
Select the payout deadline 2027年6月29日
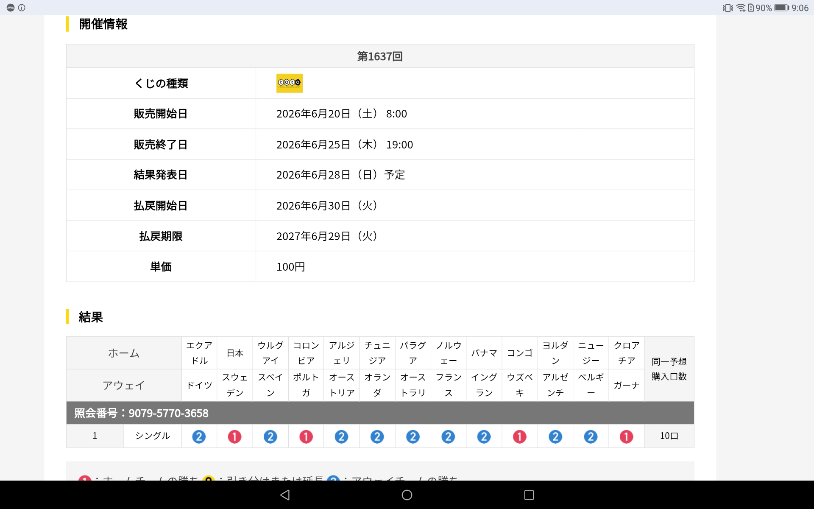point(327,236)
